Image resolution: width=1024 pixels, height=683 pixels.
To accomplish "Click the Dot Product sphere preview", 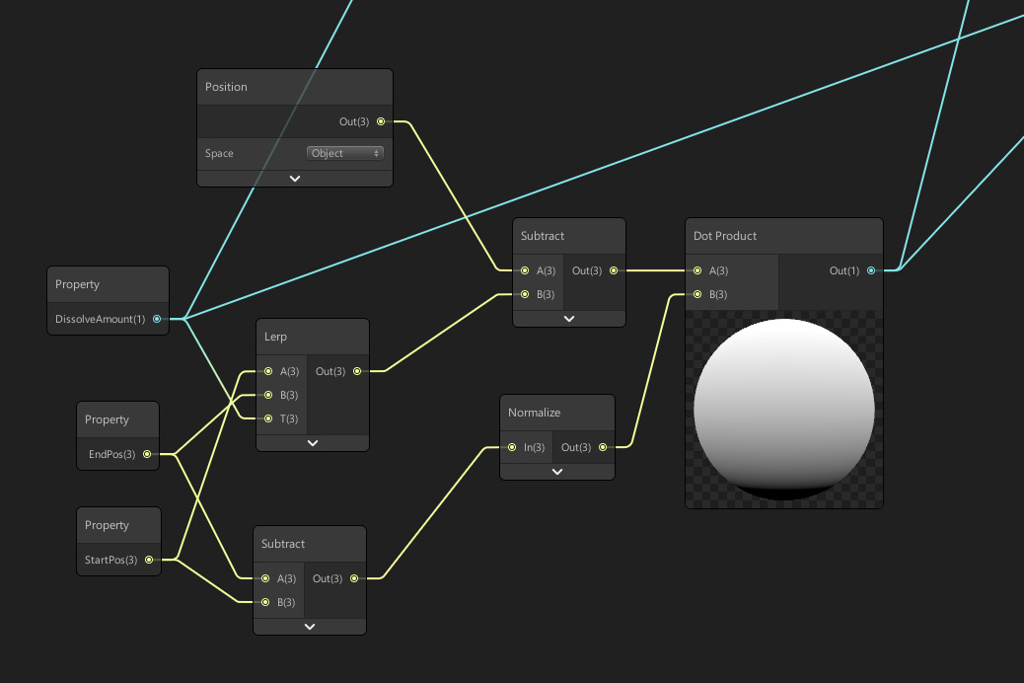I will pos(784,409).
